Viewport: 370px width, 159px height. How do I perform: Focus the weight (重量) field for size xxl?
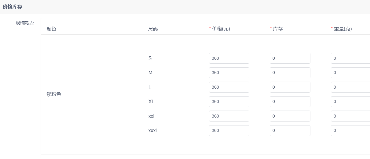pos(350,116)
